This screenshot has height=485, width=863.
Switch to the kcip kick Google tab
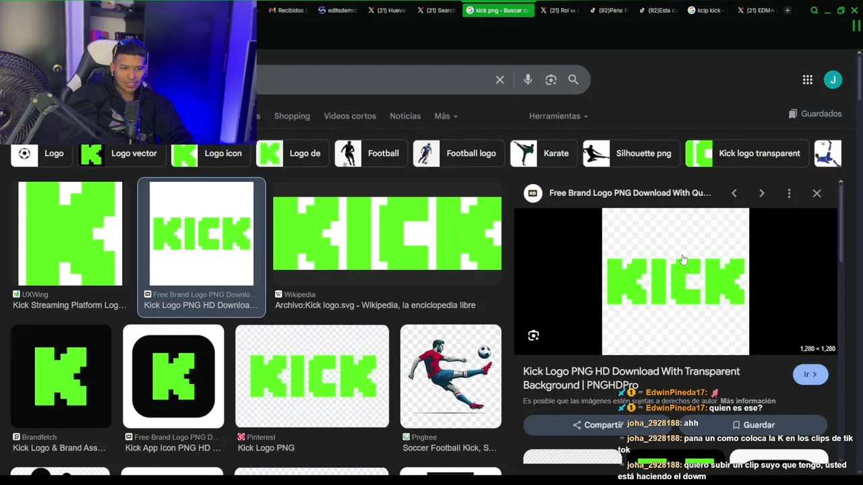click(708, 10)
